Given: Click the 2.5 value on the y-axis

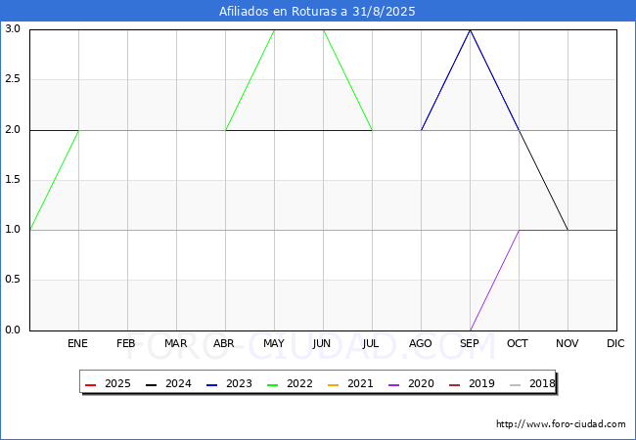Looking at the screenshot, I should (x=13, y=79).
